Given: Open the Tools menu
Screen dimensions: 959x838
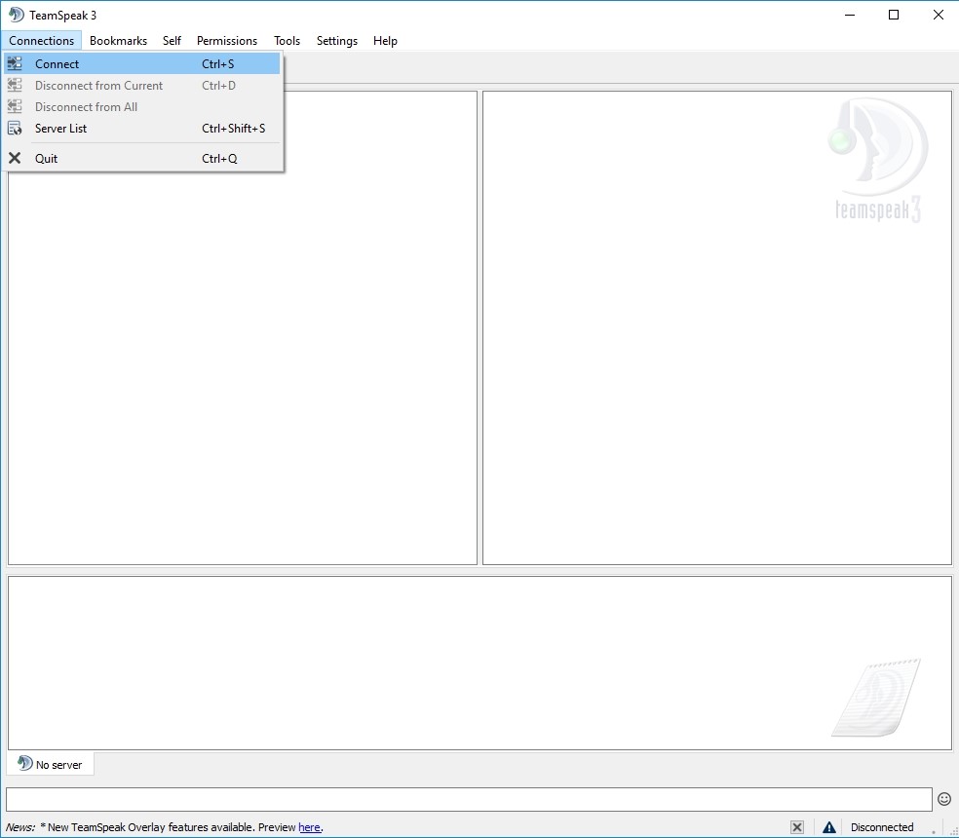Looking at the screenshot, I should point(287,41).
